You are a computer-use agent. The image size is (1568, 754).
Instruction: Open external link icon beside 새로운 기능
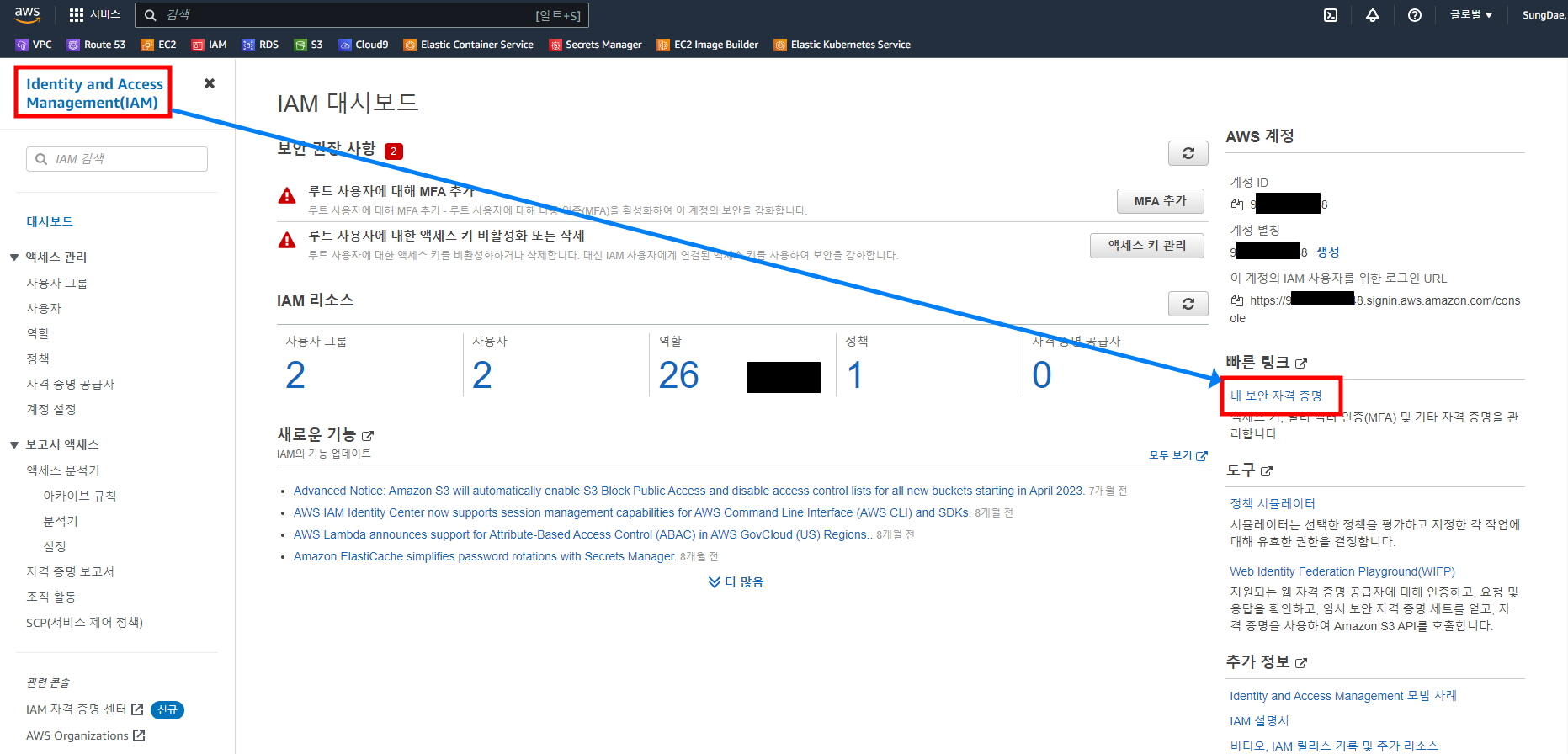click(x=368, y=436)
